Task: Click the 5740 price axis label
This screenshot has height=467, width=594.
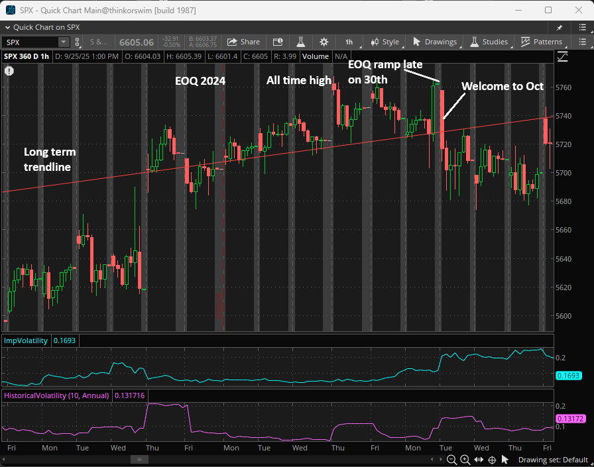Action: pos(564,116)
